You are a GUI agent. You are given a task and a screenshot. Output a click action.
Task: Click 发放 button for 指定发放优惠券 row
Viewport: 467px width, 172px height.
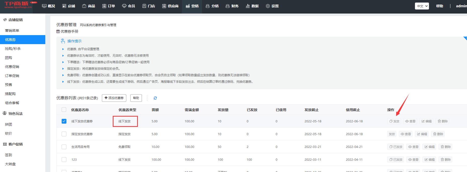(x=392, y=134)
